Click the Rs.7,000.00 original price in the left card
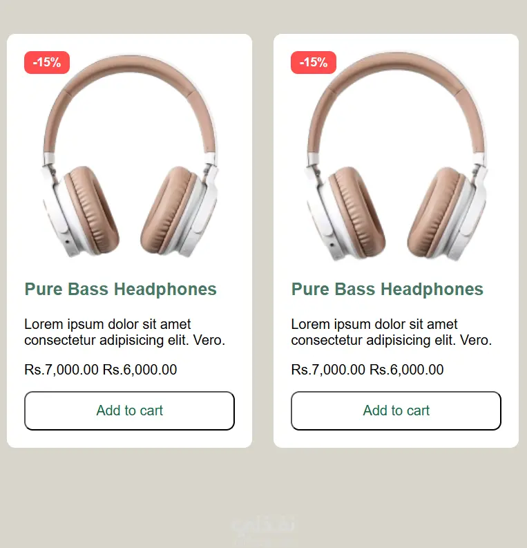This screenshot has height=548, width=527. pos(61,370)
